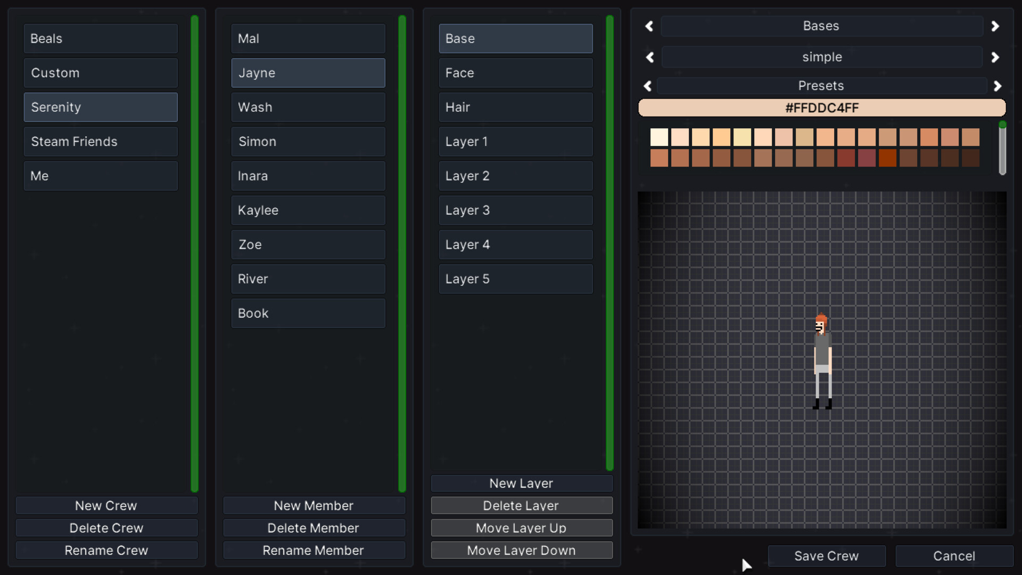Click left arrow beside Bases selector
Screen dimensions: 1022x575
tap(649, 26)
